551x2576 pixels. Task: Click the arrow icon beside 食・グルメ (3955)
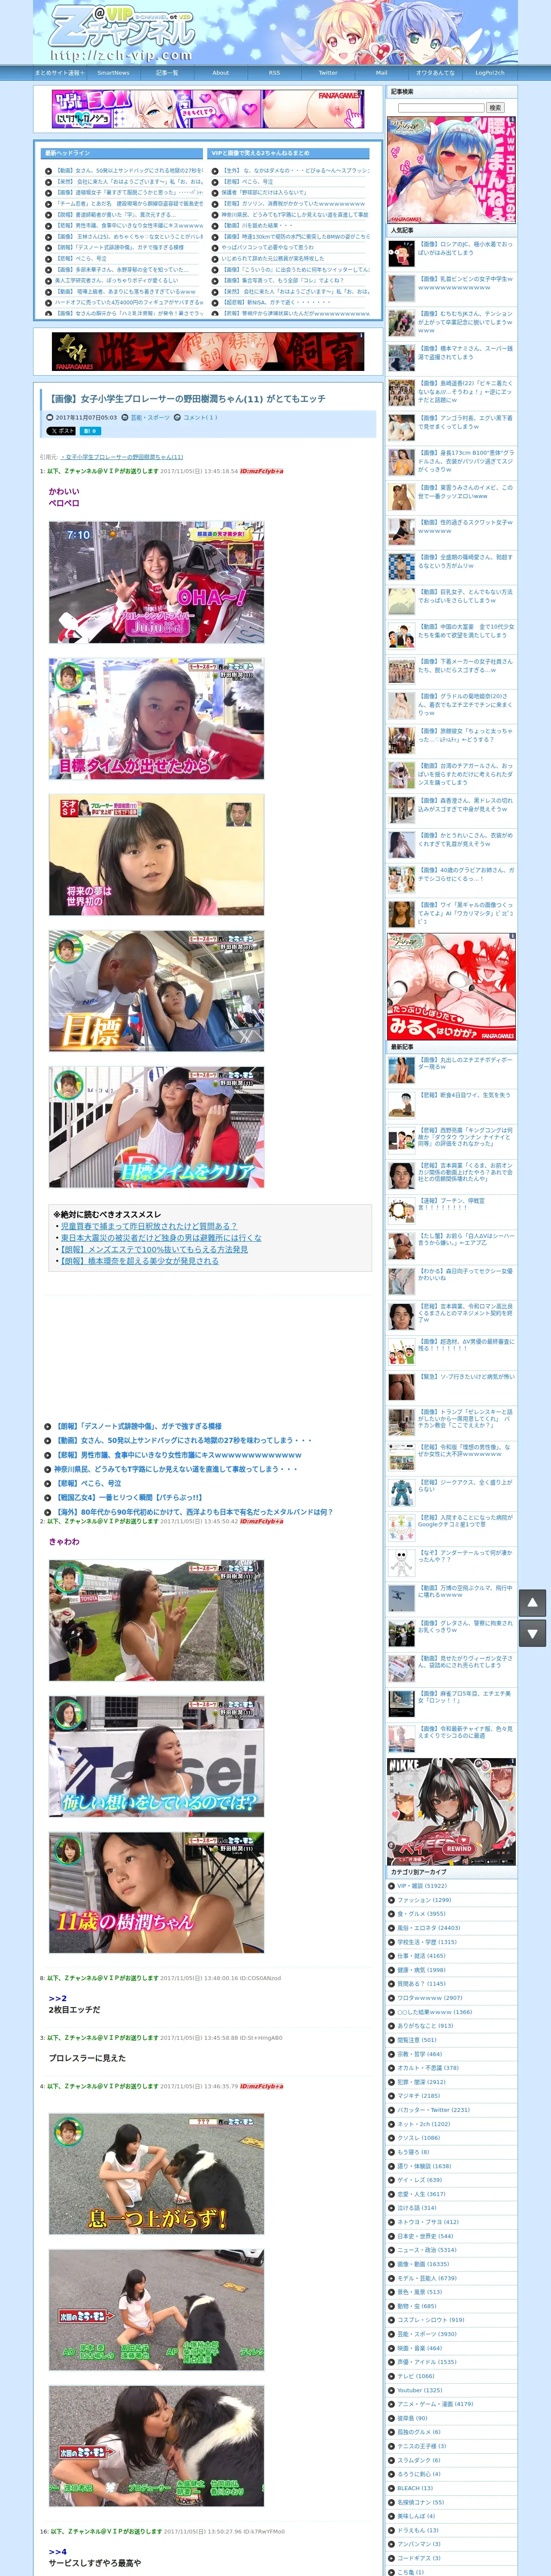tap(392, 1914)
